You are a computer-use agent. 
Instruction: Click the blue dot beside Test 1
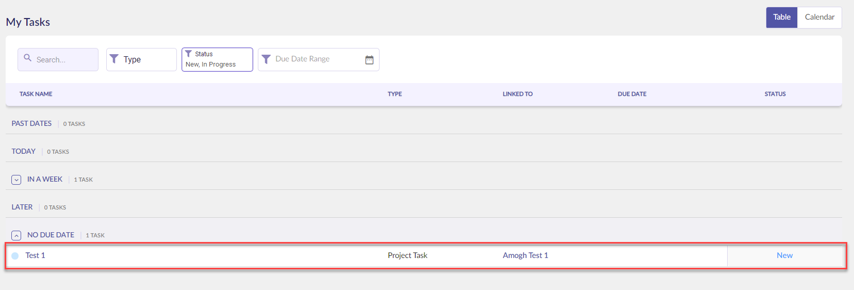[15, 256]
